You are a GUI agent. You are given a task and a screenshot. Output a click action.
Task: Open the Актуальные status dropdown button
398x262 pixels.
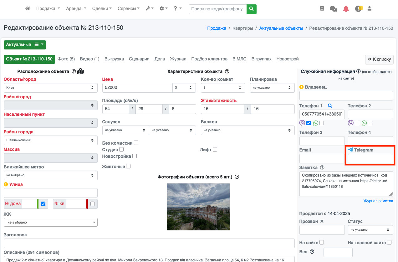25,45
